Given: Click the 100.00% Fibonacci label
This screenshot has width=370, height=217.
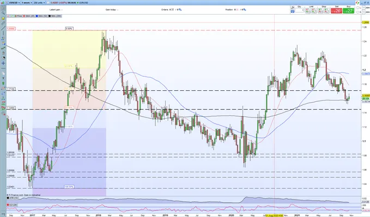Looking at the screenshot, I should coord(69,187).
